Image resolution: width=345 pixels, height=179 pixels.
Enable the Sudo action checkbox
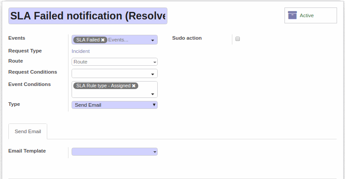[x=238, y=39]
